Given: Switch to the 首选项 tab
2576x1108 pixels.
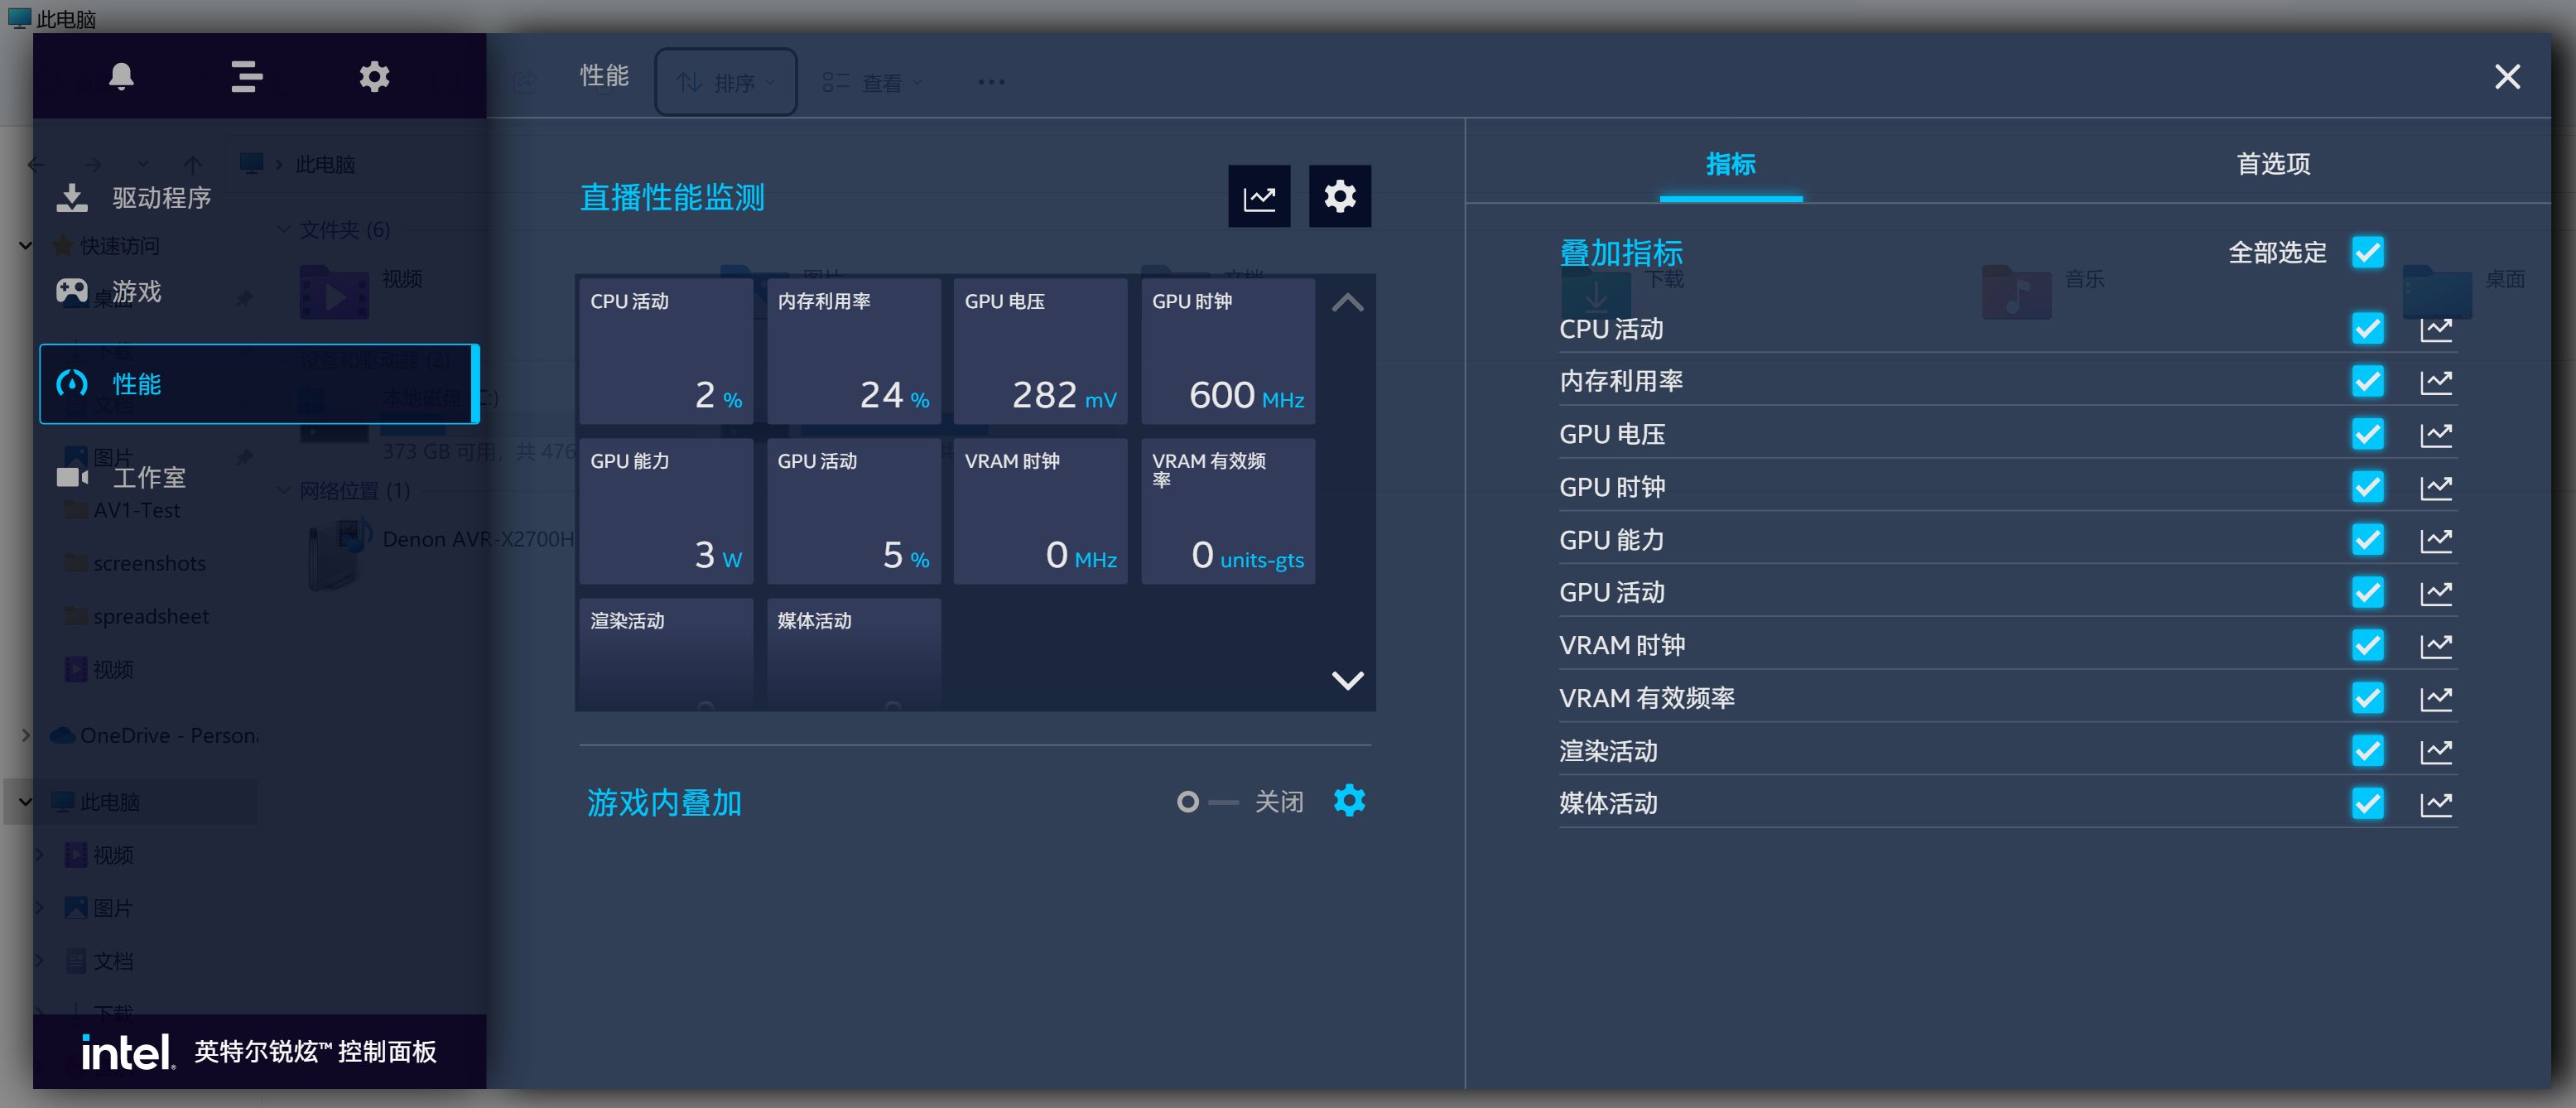Looking at the screenshot, I should tap(2272, 164).
